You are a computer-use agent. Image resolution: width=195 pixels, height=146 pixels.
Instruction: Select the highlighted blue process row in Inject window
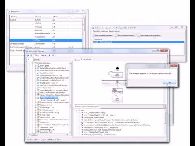[x=46, y=40]
